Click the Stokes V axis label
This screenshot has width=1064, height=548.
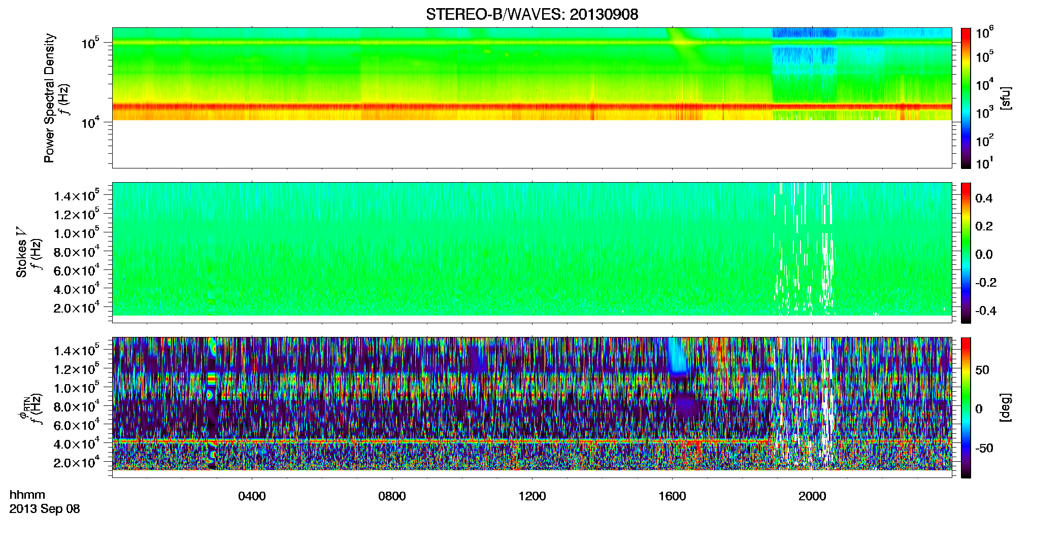[x=21, y=253]
